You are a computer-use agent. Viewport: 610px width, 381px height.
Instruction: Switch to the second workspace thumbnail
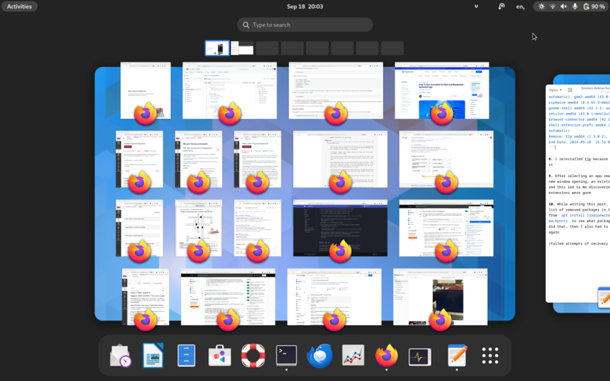coord(242,48)
